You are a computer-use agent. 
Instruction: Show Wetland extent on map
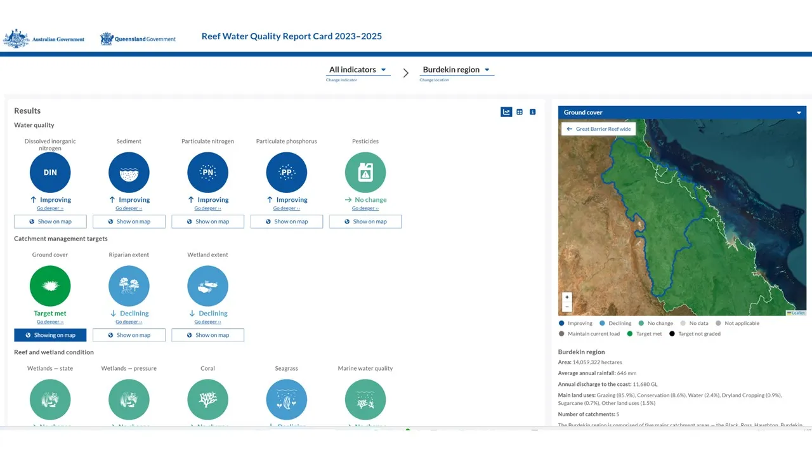coord(207,335)
